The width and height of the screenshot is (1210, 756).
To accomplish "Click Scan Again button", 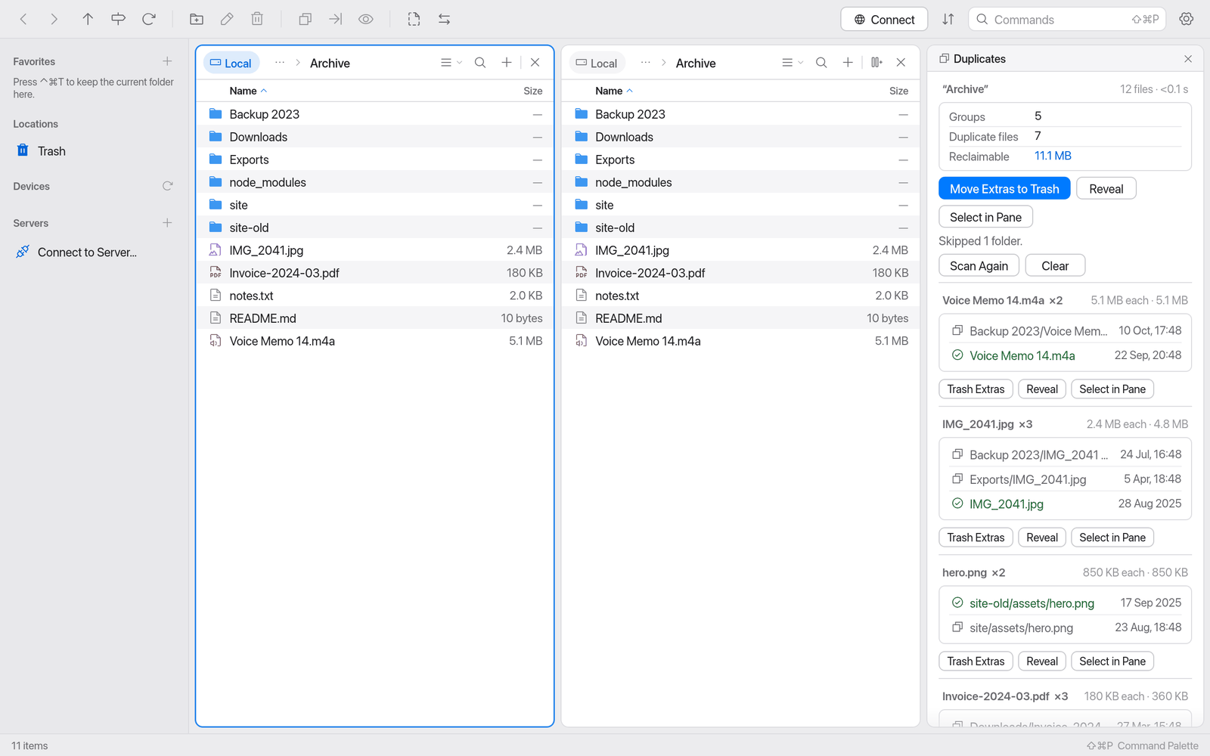I will [979, 266].
